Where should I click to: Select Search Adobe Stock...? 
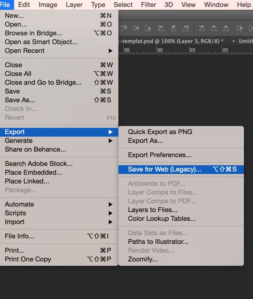[59, 164]
